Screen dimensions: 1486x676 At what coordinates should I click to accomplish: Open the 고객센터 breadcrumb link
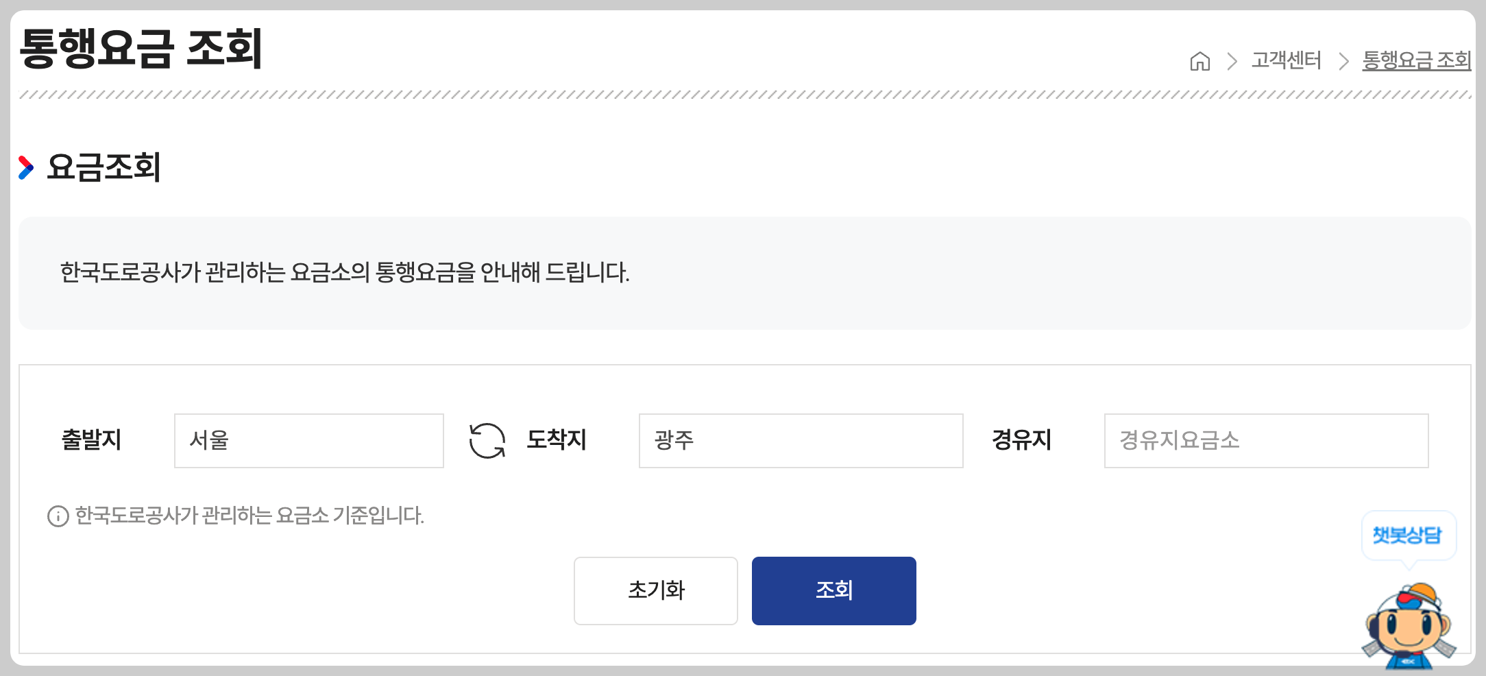tap(1287, 61)
